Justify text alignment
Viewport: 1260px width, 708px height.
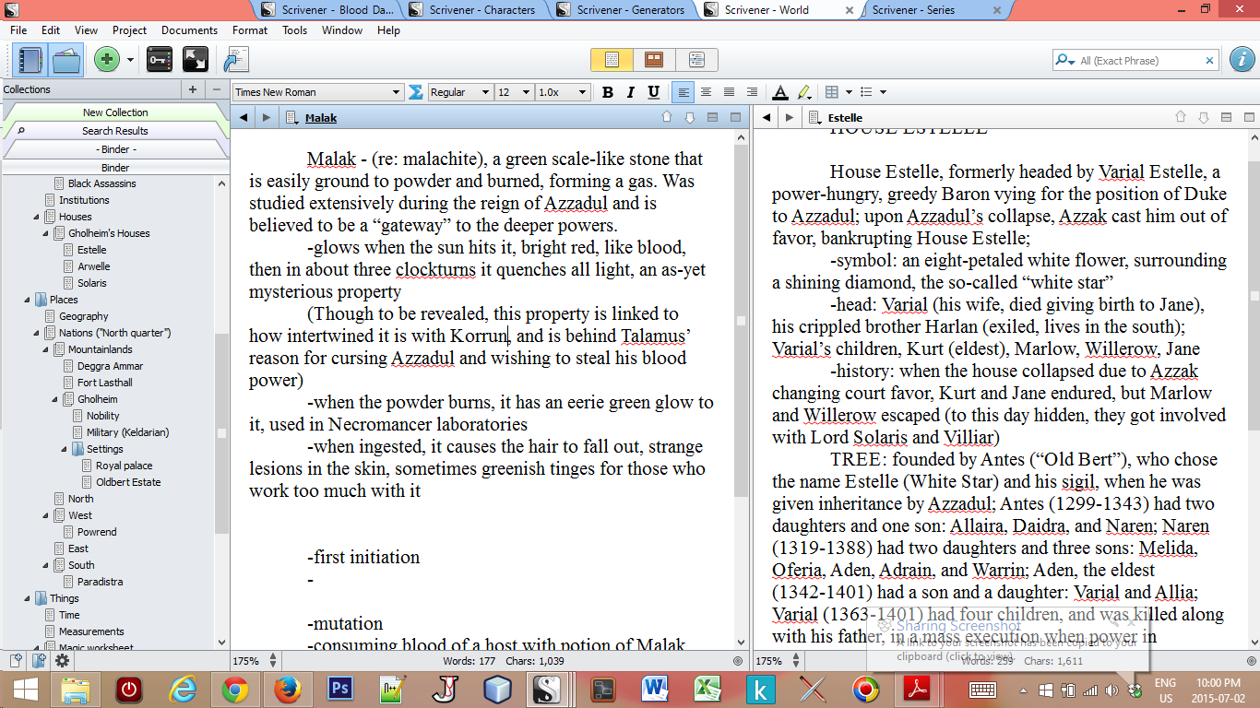pyautogui.click(x=753, y=92)
